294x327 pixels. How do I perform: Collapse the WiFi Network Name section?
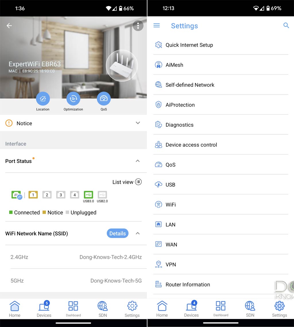(x=138, y=233)
